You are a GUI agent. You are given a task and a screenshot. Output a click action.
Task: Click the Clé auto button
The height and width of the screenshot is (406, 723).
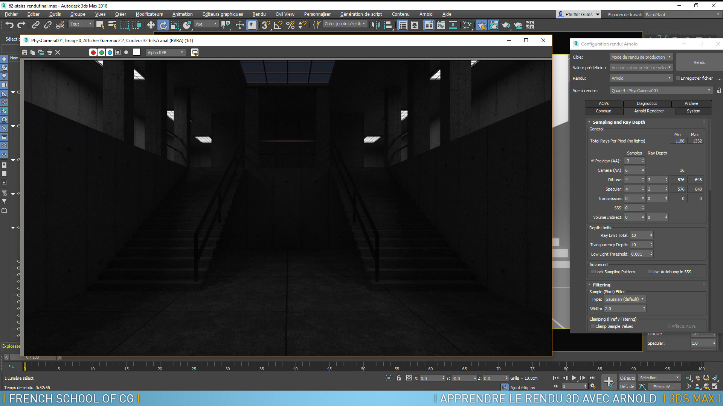pos(627,378)
